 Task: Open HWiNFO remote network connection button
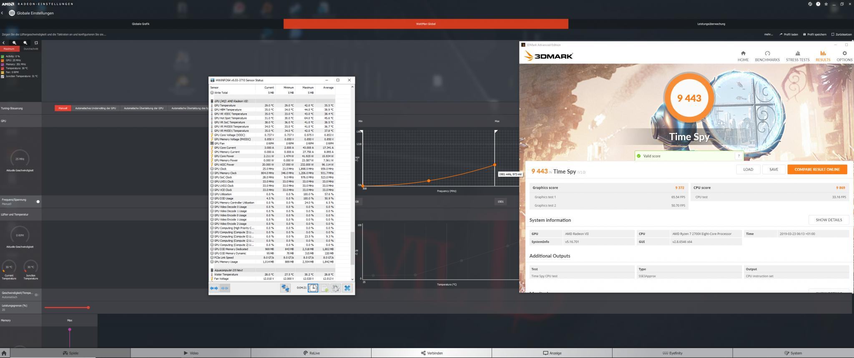(285, 288)
